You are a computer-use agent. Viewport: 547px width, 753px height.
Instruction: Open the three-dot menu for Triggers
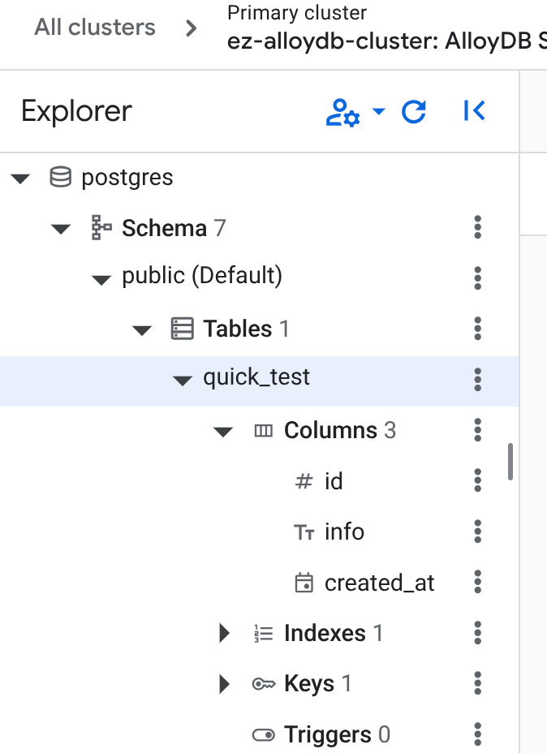(x=478, y=735)
